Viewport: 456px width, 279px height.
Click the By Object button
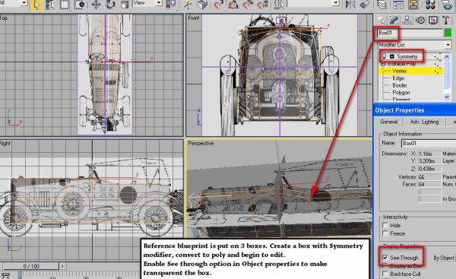pos(444,258)
